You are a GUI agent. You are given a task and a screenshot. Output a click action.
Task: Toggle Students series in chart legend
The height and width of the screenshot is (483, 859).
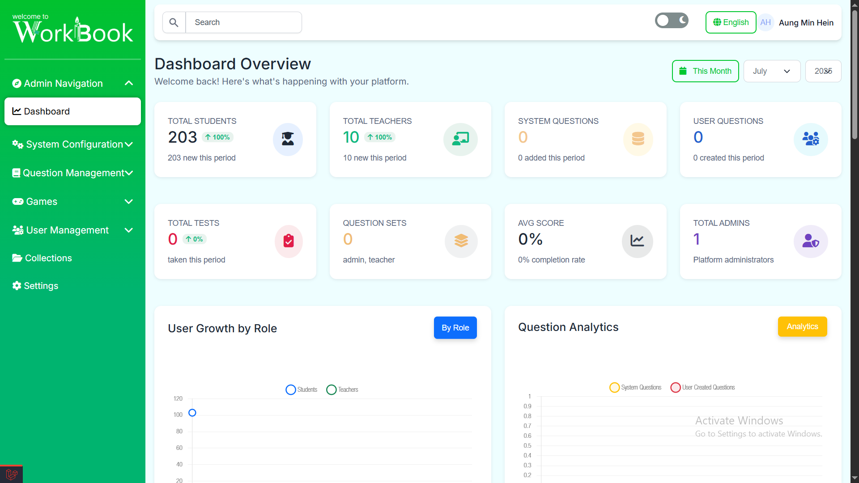point(302,390)
